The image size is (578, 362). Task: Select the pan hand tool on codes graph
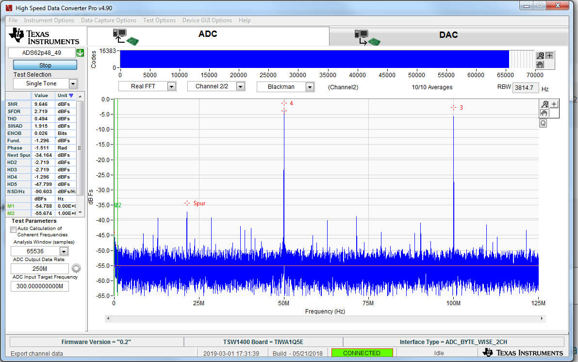[x=541, y=65]
